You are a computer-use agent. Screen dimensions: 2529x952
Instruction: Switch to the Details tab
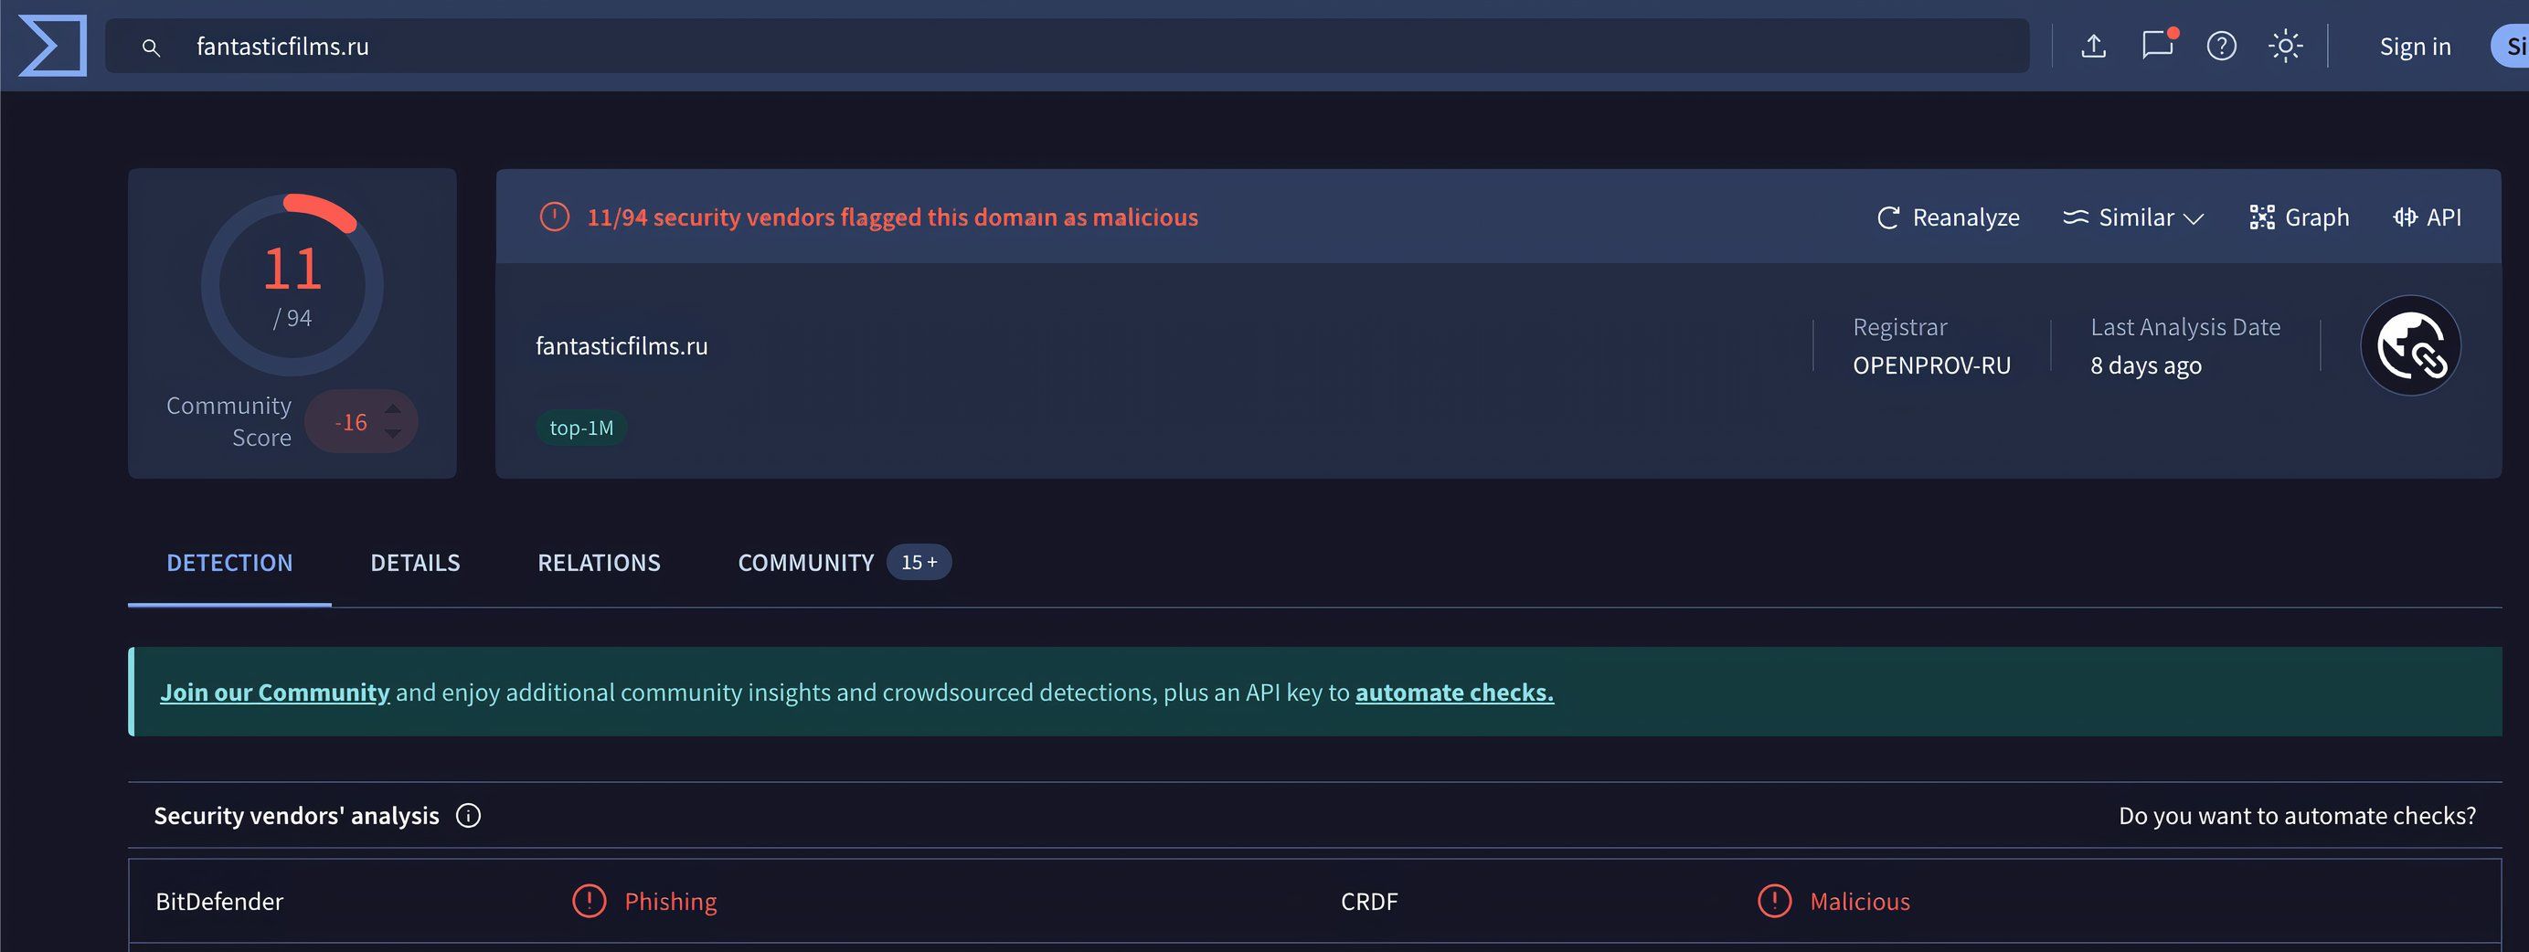coord(414,563)
